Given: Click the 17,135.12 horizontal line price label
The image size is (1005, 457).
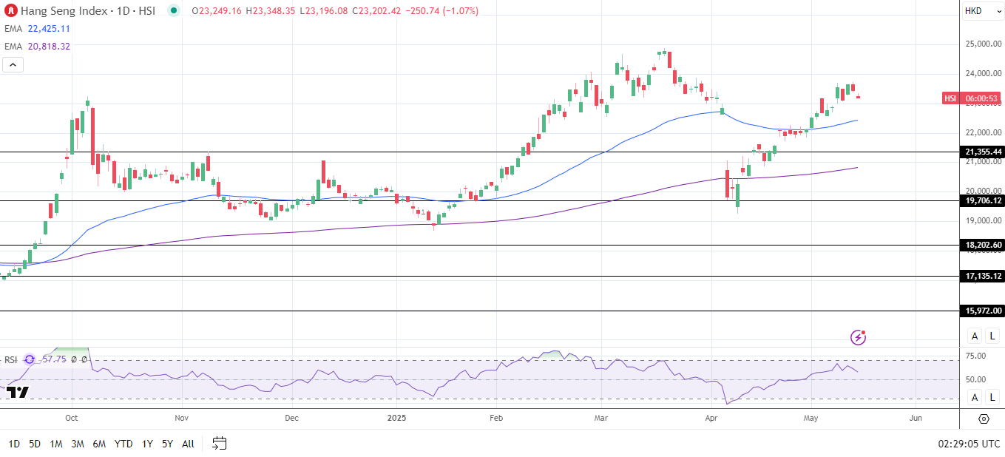Looking at the screenshot, I should 983,276.
